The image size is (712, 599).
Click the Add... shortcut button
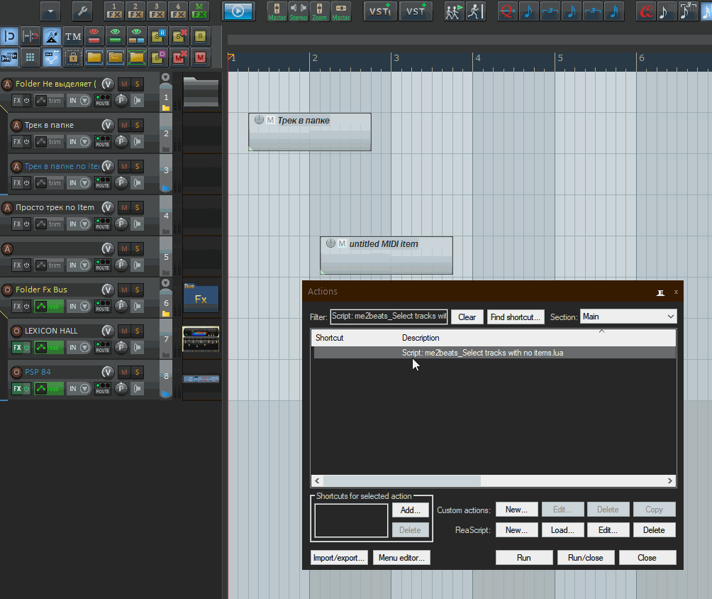(x=410, y=510)
